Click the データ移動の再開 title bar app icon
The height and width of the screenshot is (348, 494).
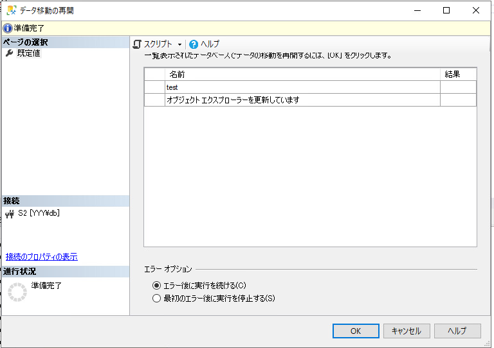coord(12,10)
